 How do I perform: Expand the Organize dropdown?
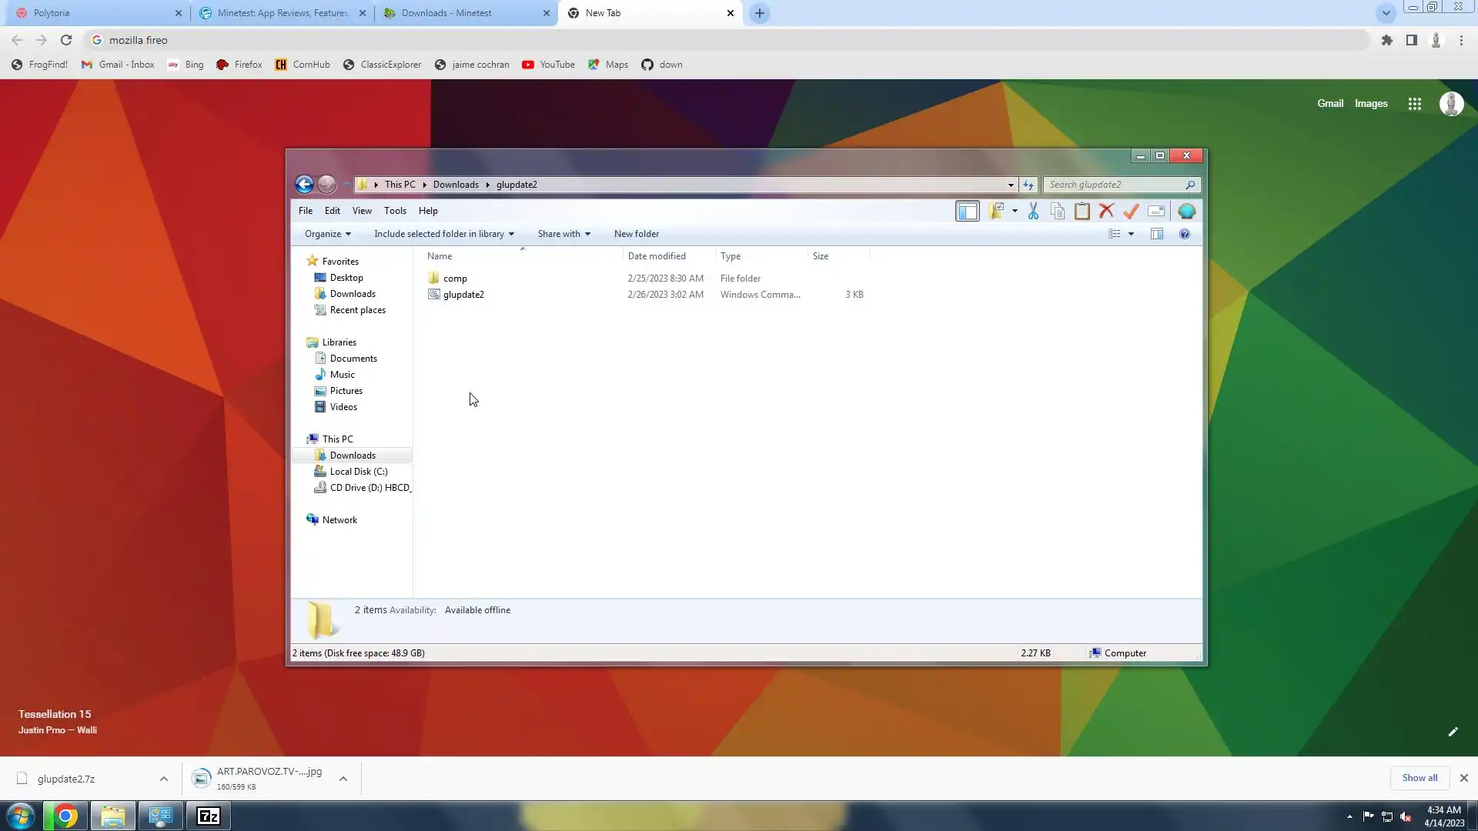click(327, 234)
